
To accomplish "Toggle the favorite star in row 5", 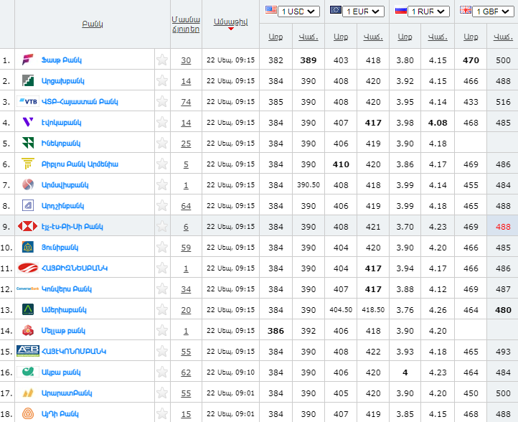I will click(x=162, y=143).
